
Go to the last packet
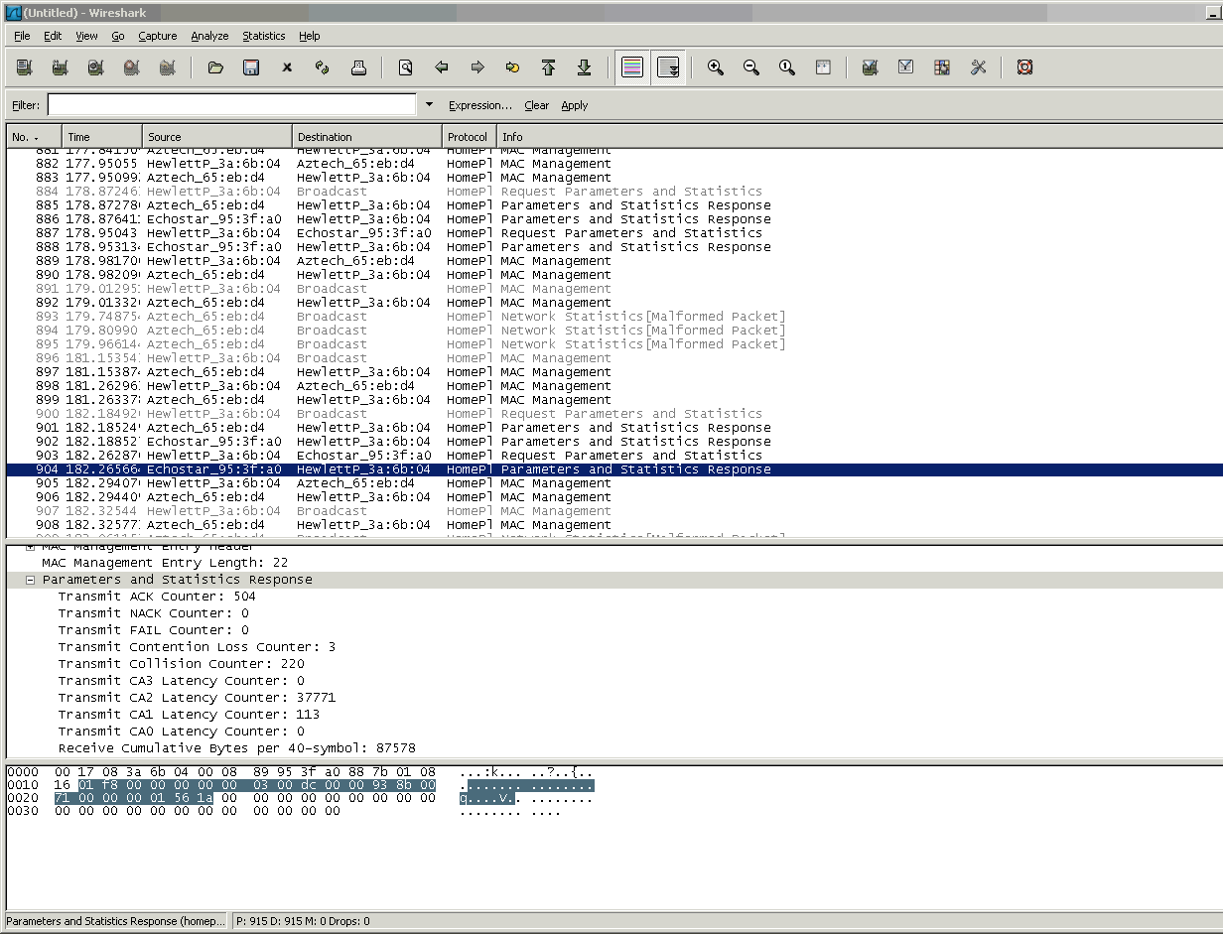(585, 67)
